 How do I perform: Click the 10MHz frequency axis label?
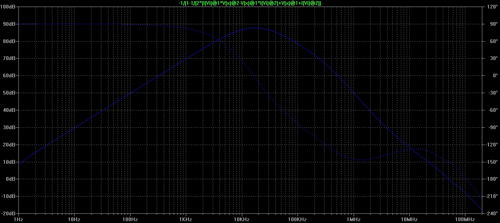click(x=409, y=220)
